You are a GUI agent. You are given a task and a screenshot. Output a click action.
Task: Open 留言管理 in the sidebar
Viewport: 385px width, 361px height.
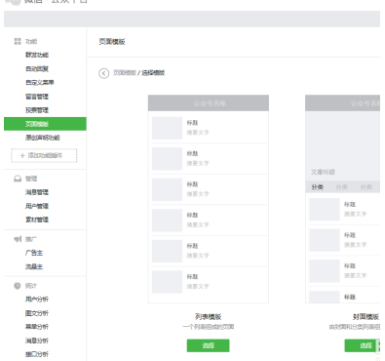click(37, 97)
